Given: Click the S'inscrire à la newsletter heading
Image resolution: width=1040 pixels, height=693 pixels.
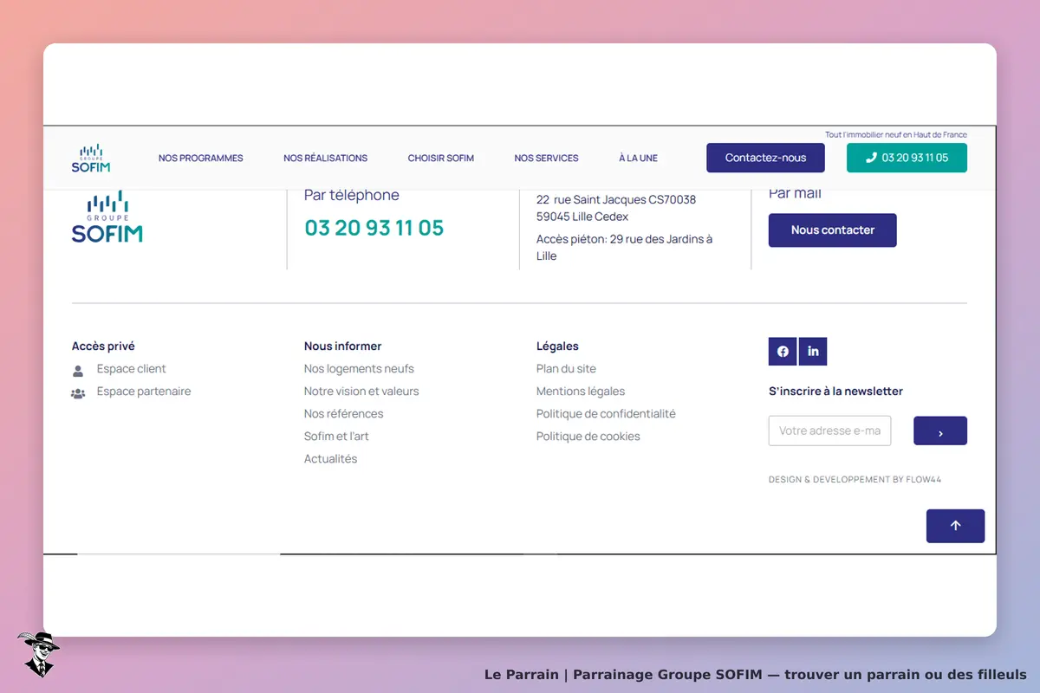Looking at the screenshot, I should 835,392.
